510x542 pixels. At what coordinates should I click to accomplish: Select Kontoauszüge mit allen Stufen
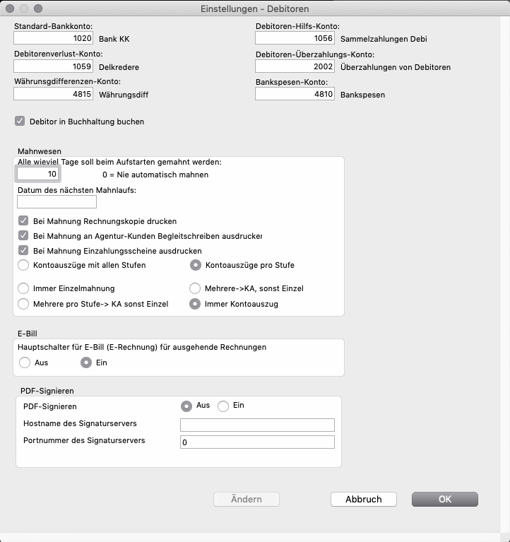tap(24, 266)
